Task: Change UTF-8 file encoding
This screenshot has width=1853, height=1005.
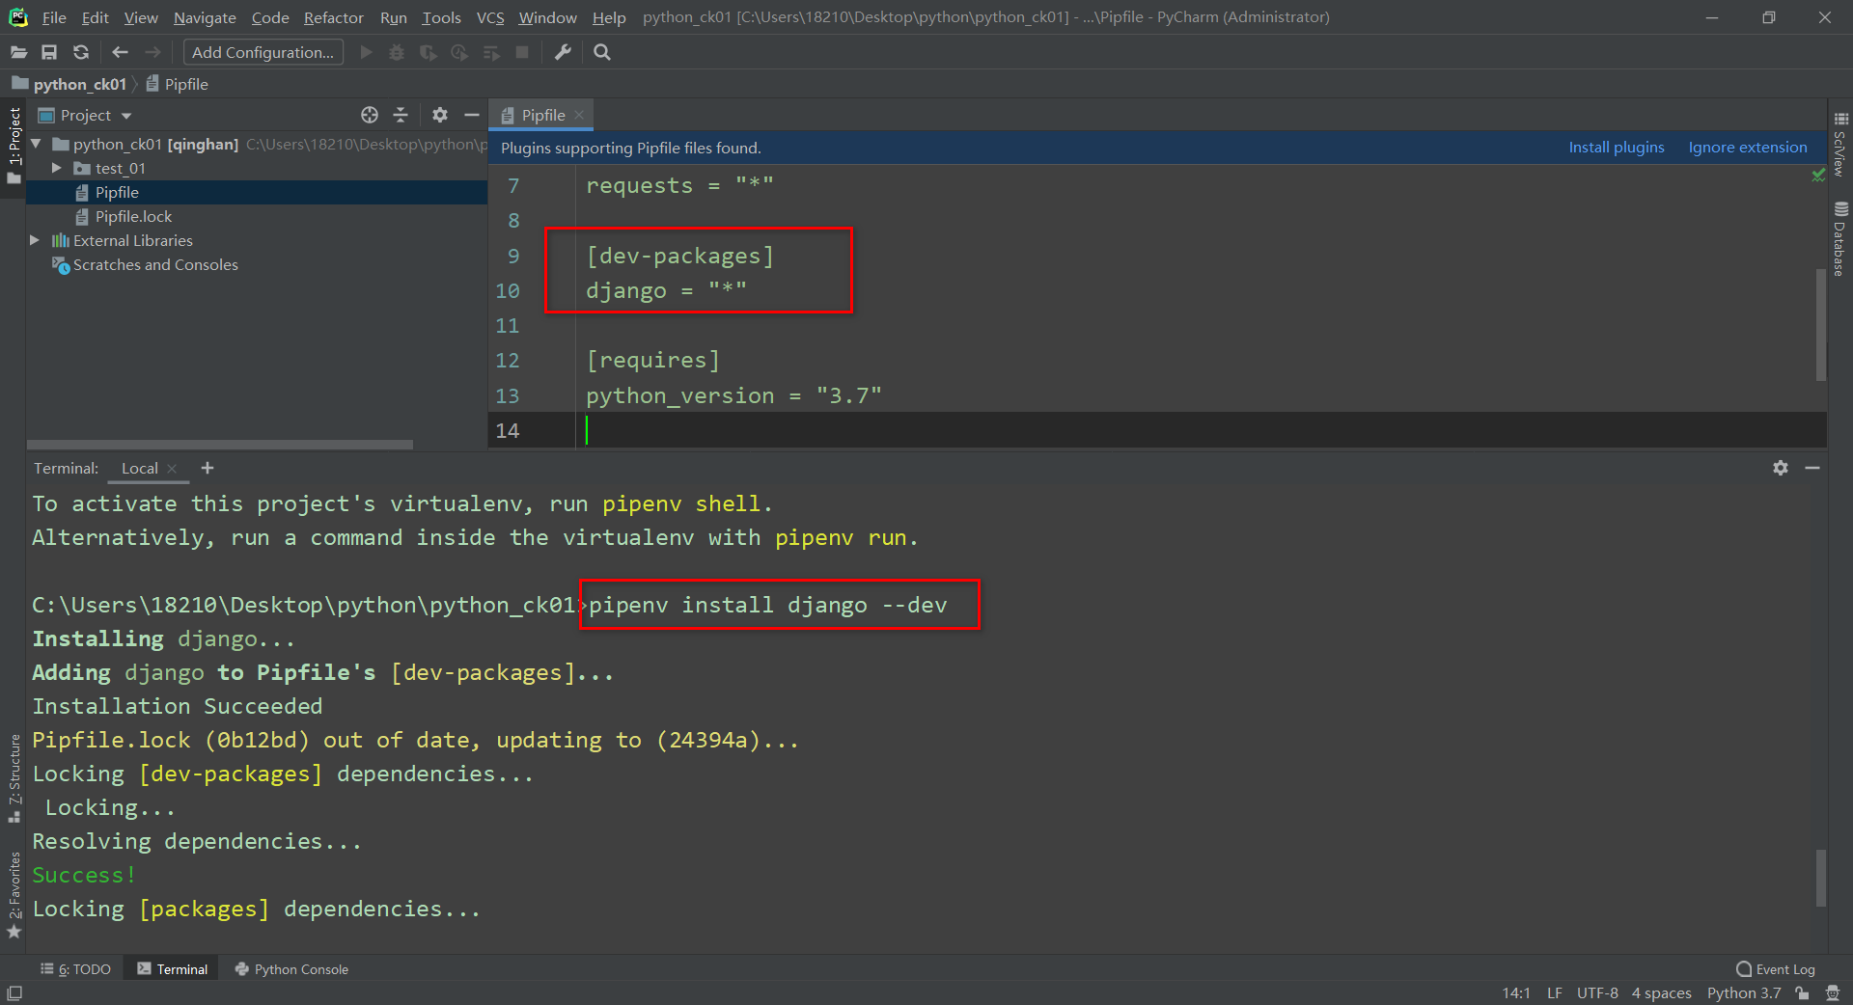Action: [1597, 993]
